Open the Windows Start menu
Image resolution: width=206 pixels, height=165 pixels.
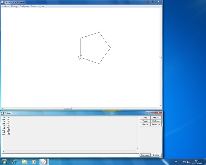point(4,162)
